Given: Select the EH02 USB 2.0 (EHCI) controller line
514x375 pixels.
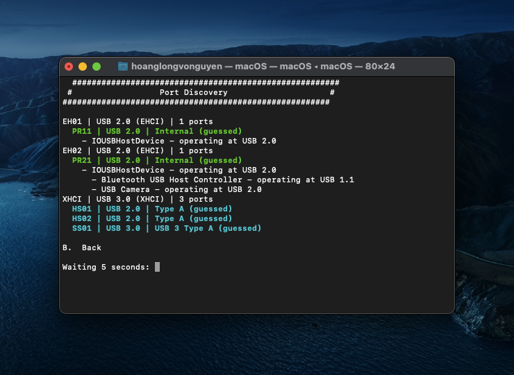Looking at the screenshot, I should tap(138, 150).
